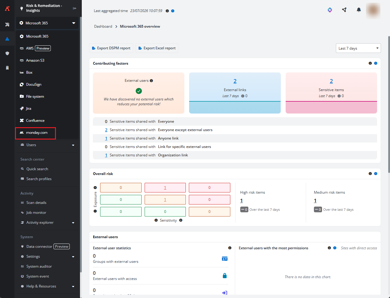390x298 pixels.
Task: Click the tools icon in left rail
Action: tap(7, 24)
